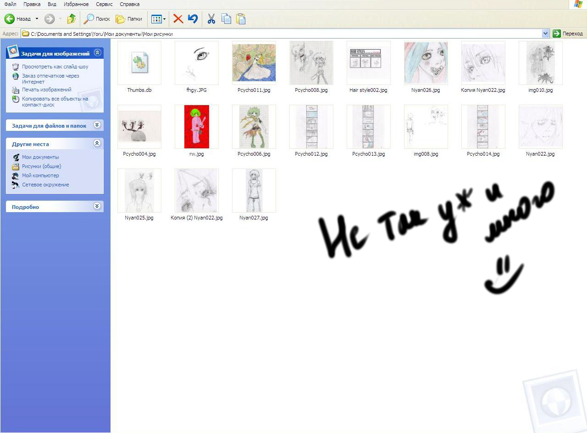Open the Forward button history dropdown arrow
This screenshot has width=587, height=433.
60,19
